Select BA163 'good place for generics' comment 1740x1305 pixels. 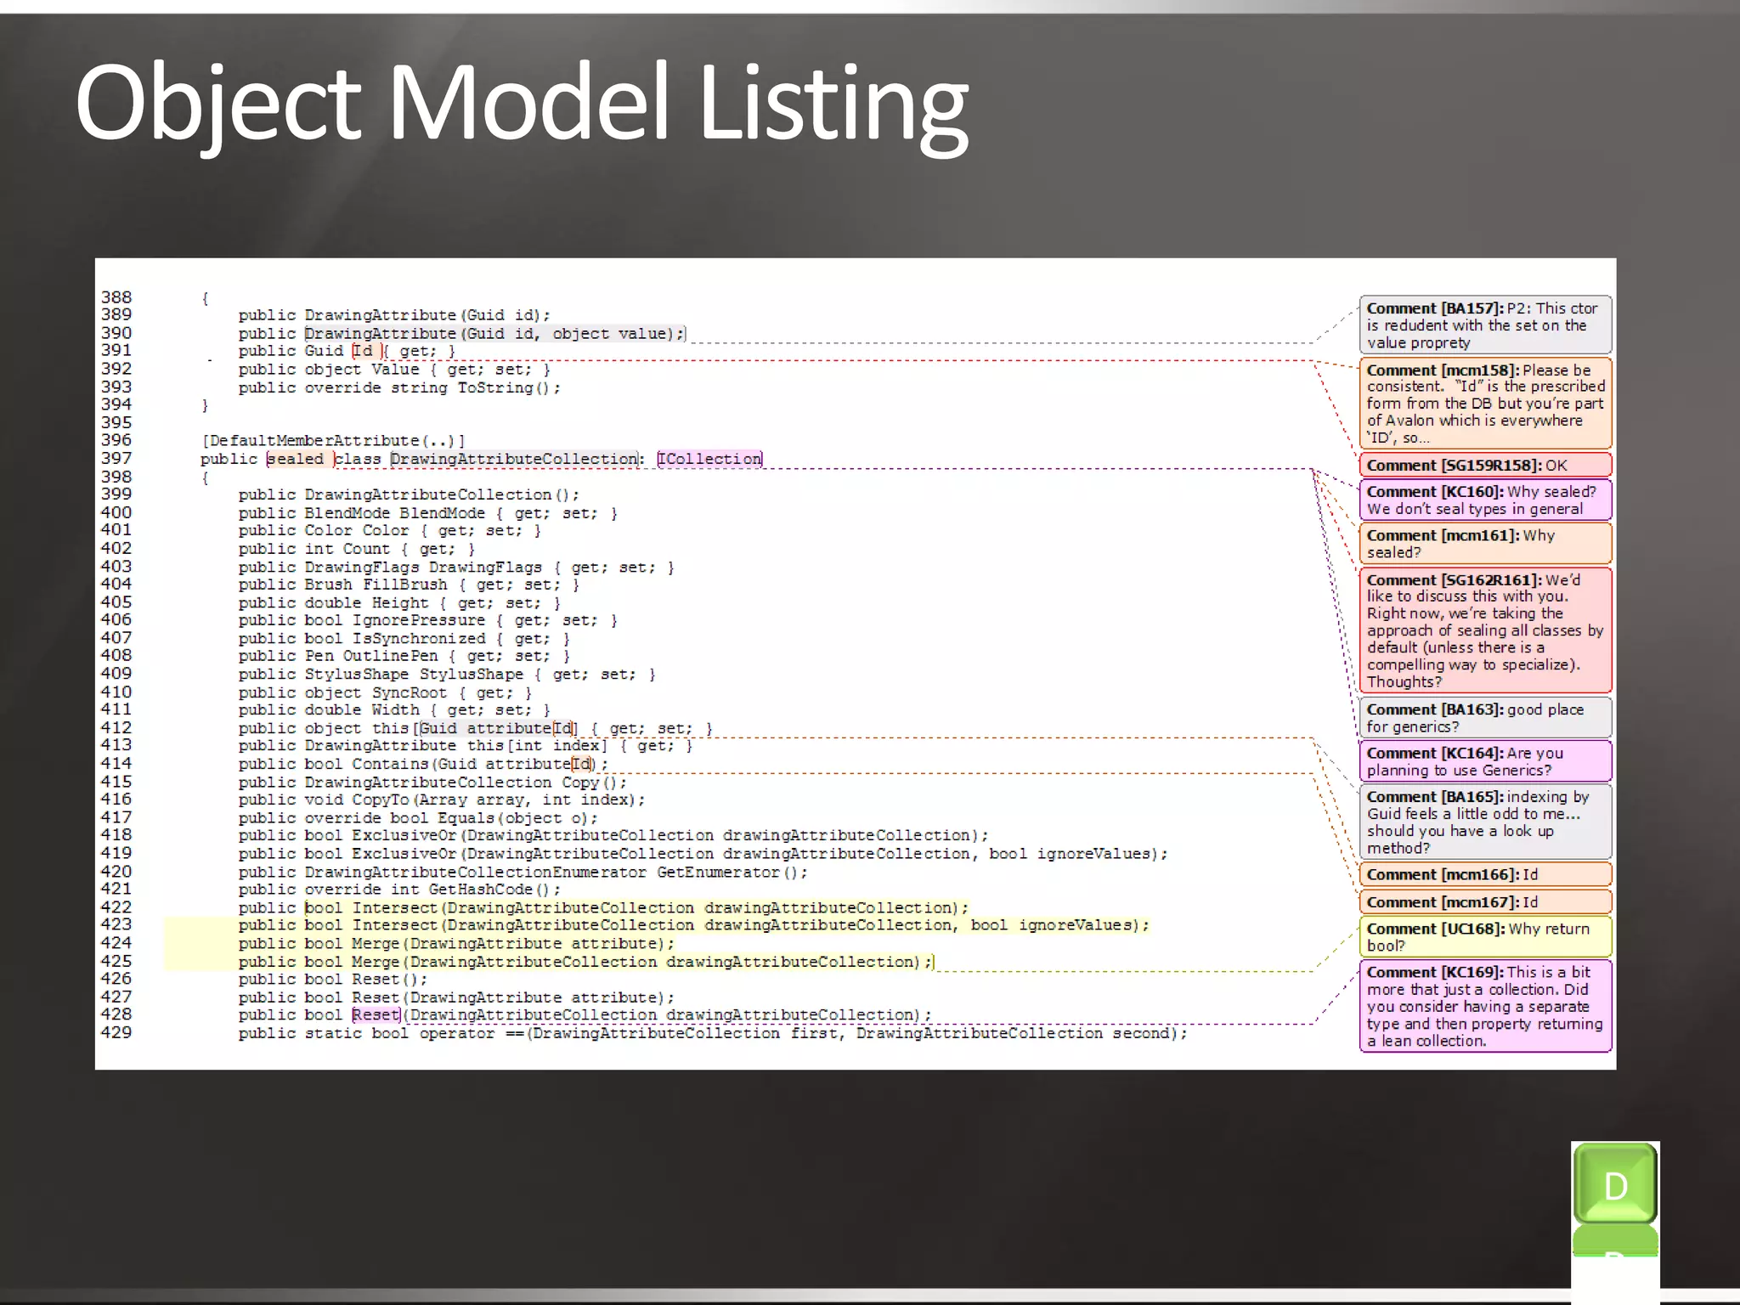[1484, 718]
